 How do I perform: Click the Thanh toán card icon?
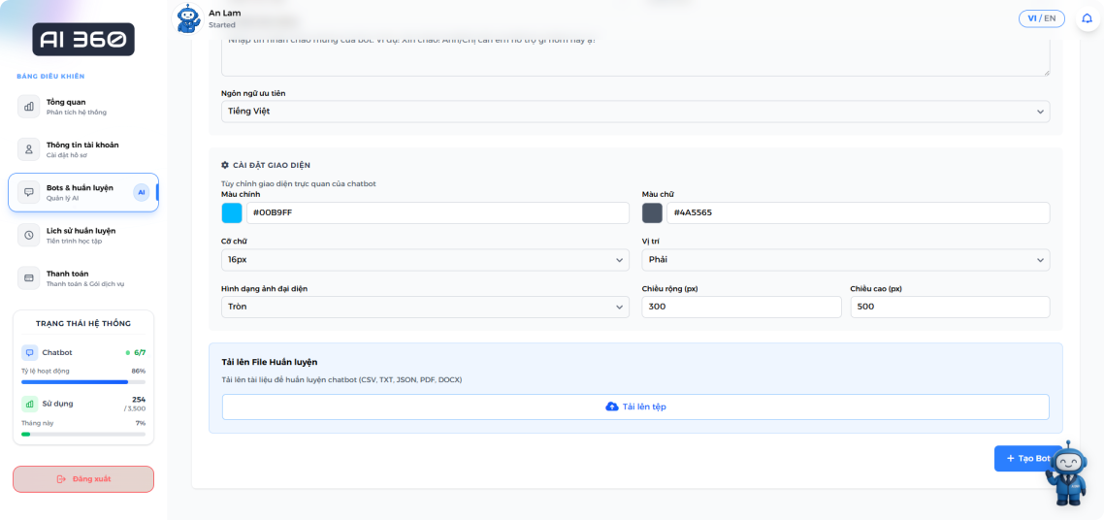point(29,278)
